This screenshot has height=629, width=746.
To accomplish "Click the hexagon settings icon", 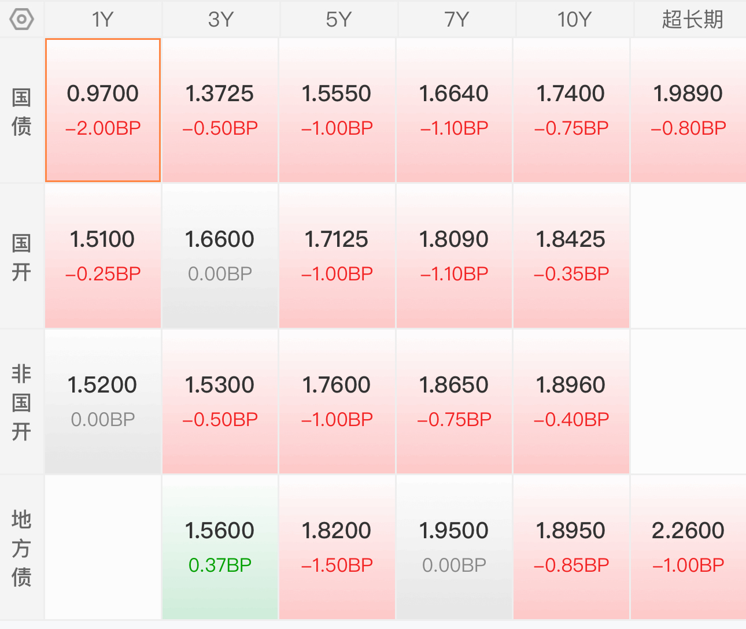I will tap(22, 20).
